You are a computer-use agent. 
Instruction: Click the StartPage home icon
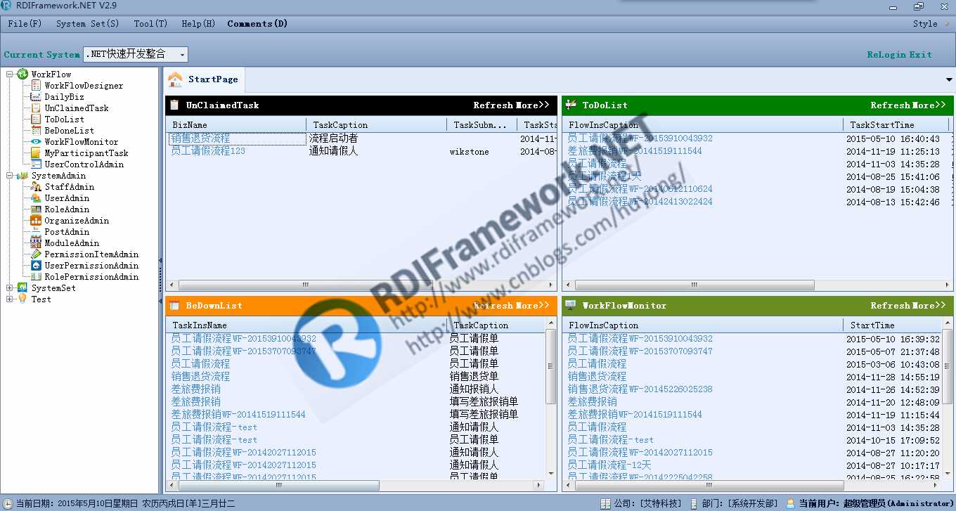(x=175, y=79)
